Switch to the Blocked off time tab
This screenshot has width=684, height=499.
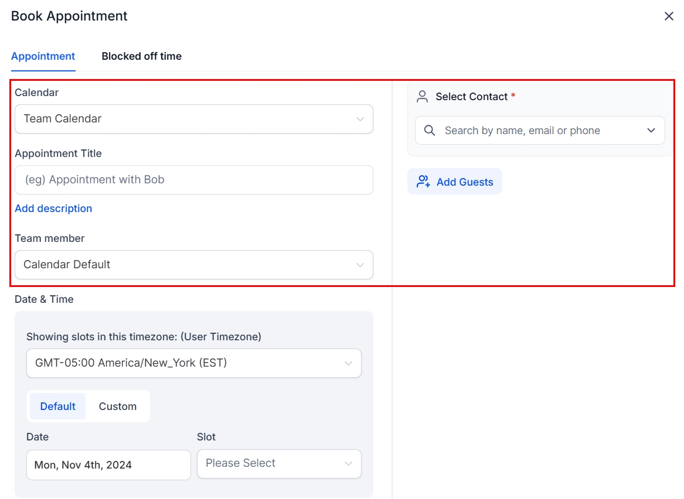coord(141,56)
